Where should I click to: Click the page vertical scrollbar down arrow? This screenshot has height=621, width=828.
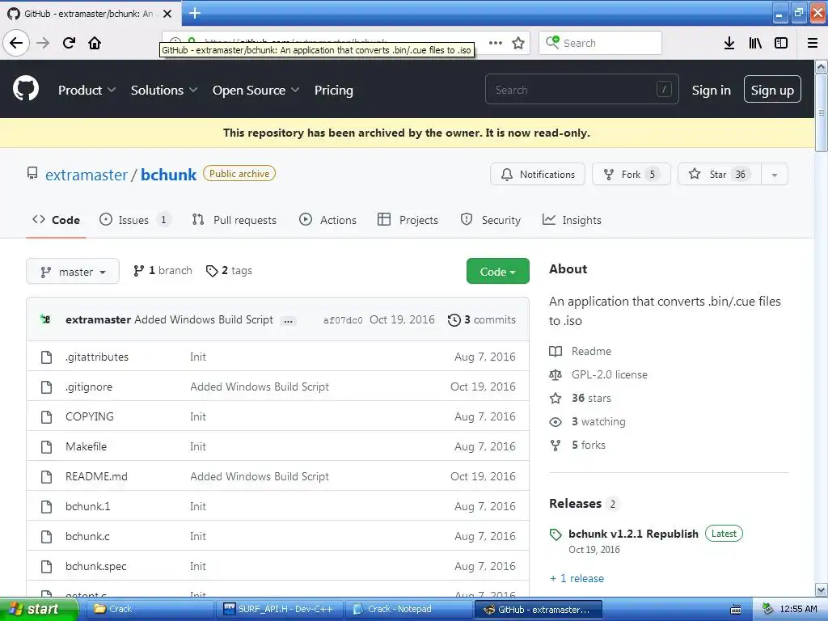tap(822, 589)
